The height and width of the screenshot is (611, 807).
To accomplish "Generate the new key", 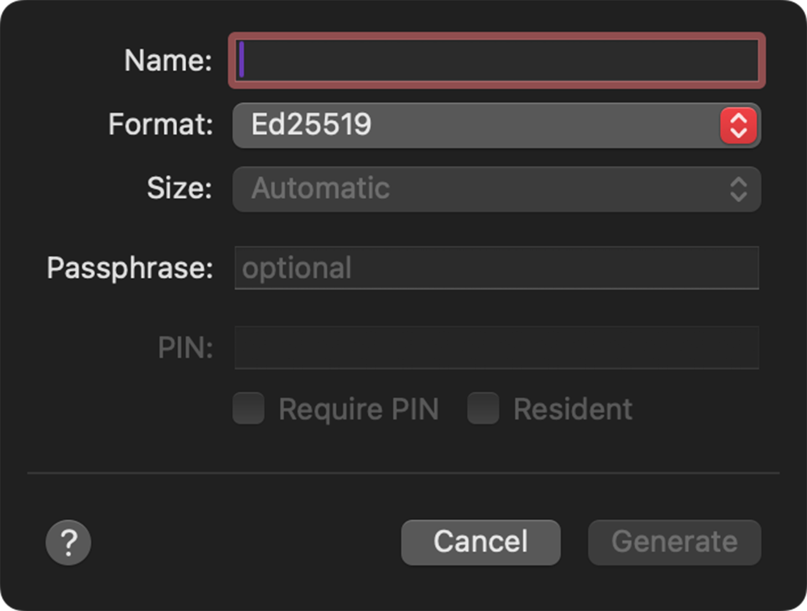I will tap(674, 542).
